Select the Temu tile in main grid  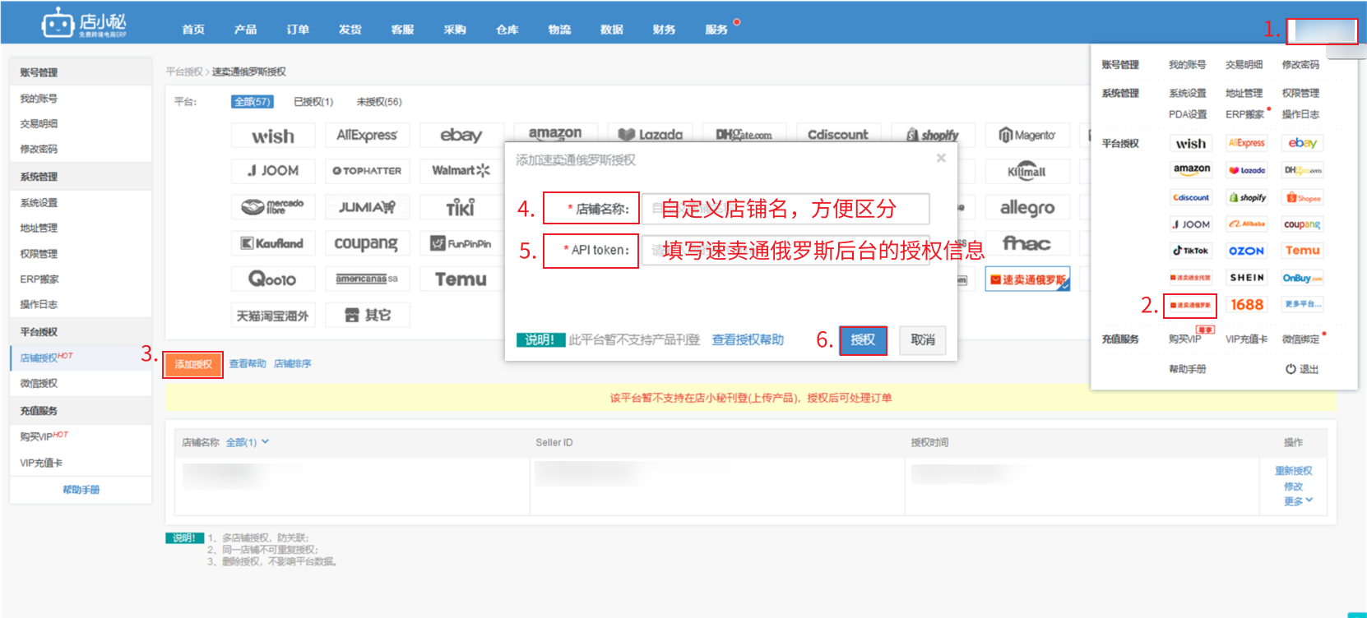pyautogui.click(x=461, y=279)
